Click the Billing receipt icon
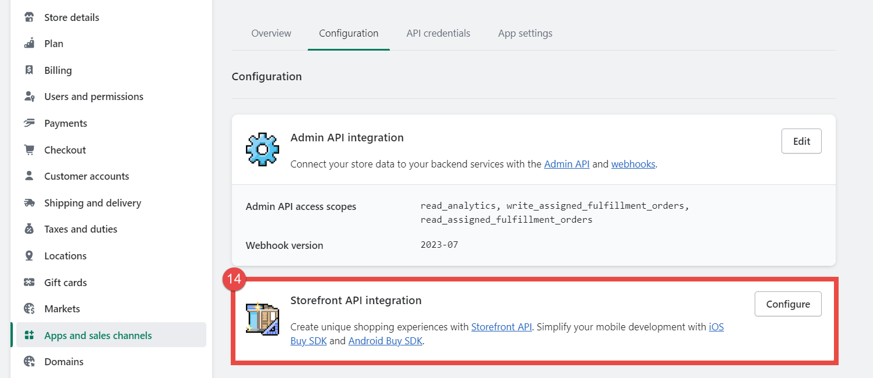Screen dimensions: 873x378 29,70
